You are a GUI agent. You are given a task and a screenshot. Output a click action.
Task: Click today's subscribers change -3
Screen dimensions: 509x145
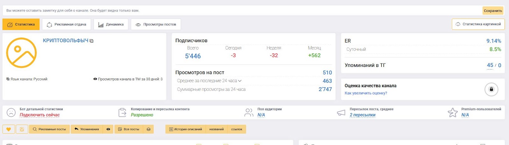pyautogui.click(x=233, y=56)
